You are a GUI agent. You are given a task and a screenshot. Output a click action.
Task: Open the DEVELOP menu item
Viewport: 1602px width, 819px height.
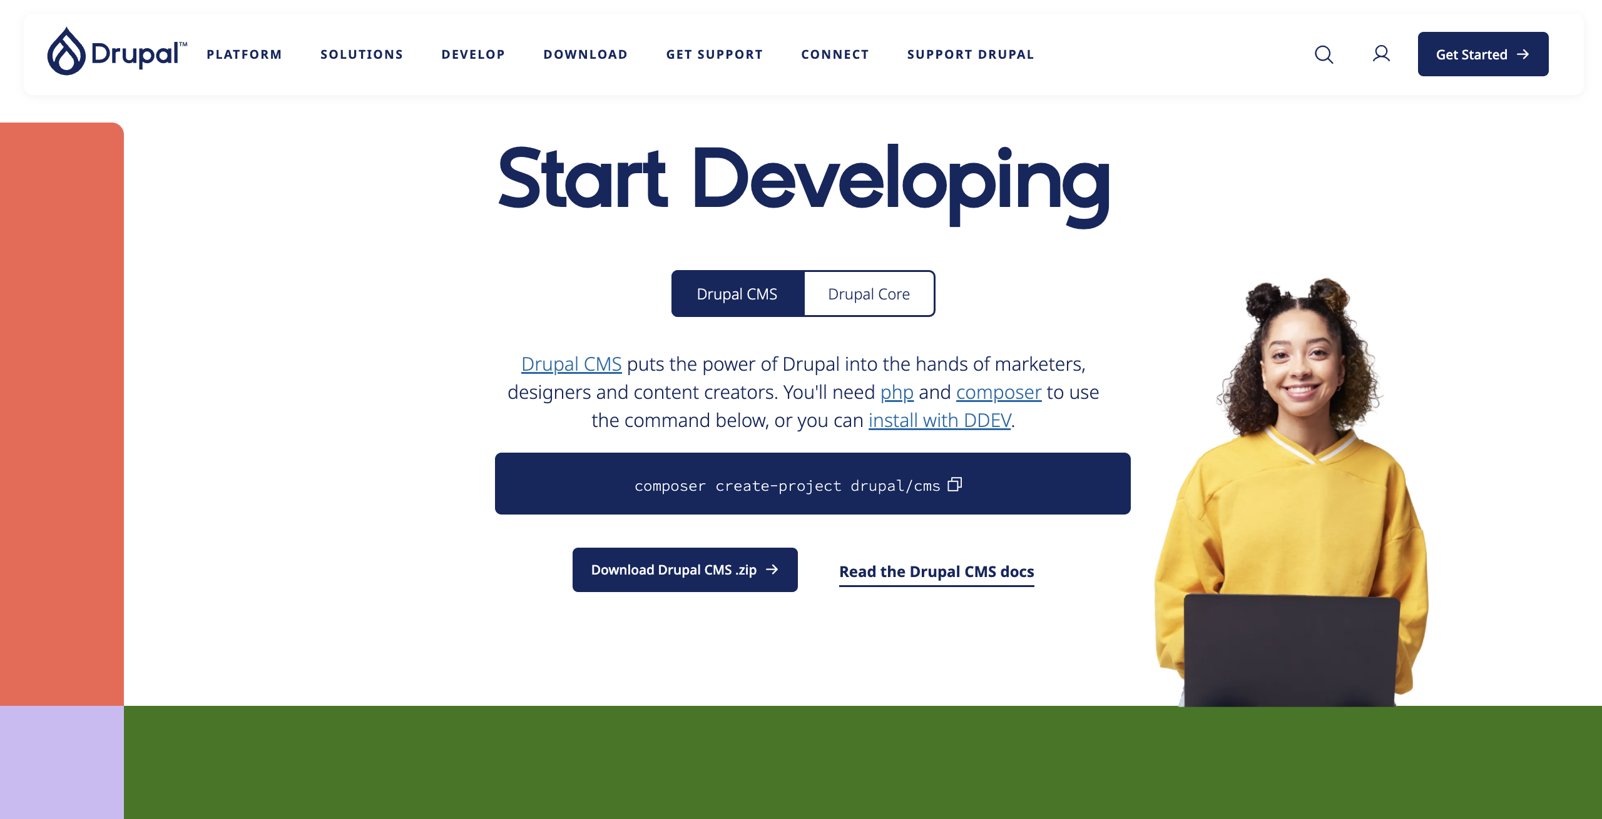[x=472, y=53]
